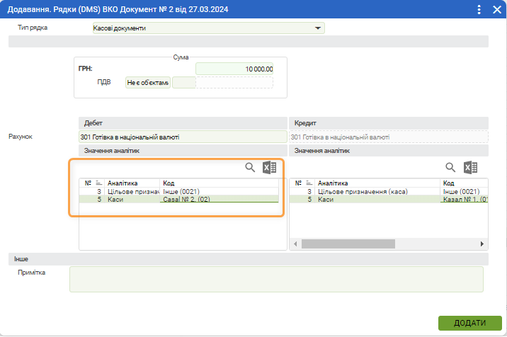Close the row adding dialog
The width and height of the screenshot is (507, 337).
tap(496, 9)
